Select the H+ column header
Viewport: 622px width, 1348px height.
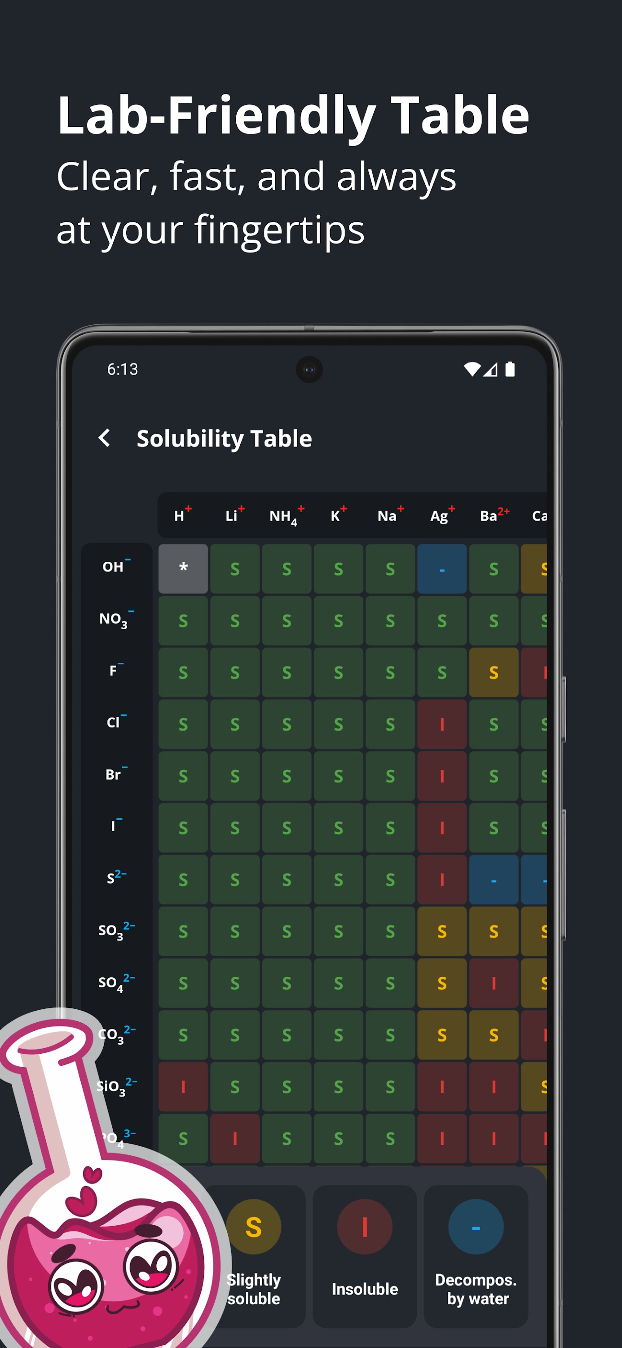(182, 516)
